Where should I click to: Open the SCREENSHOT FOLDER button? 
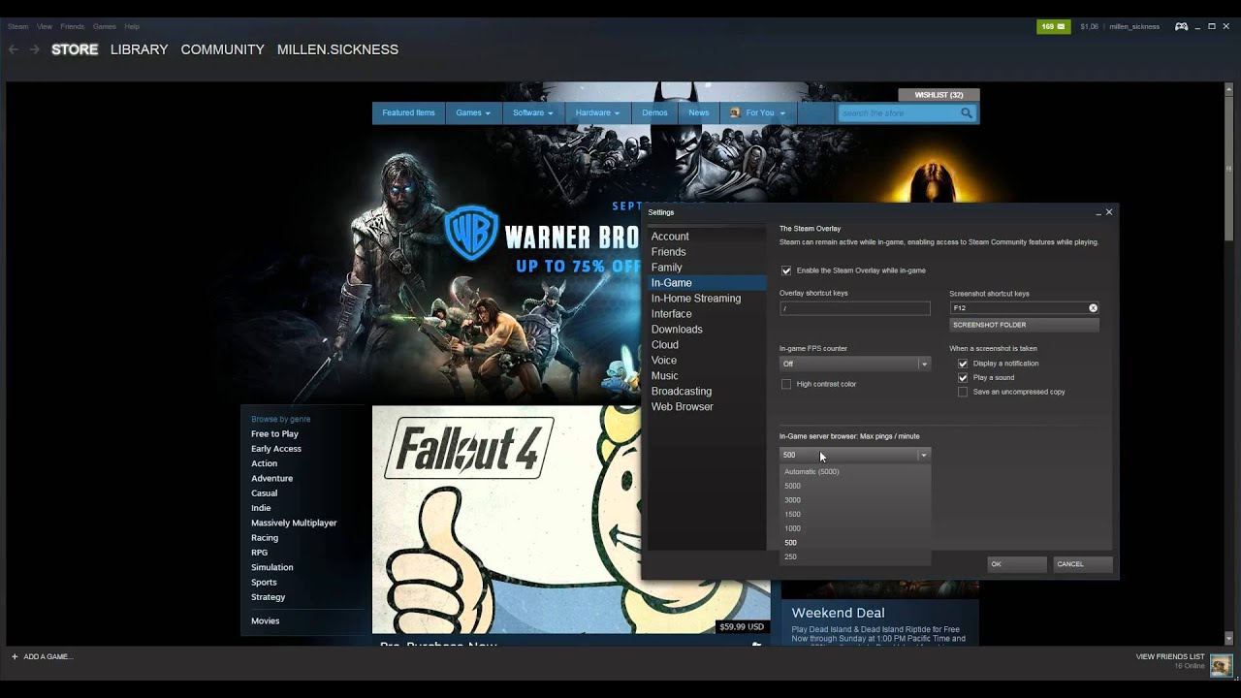[1024, 325]
